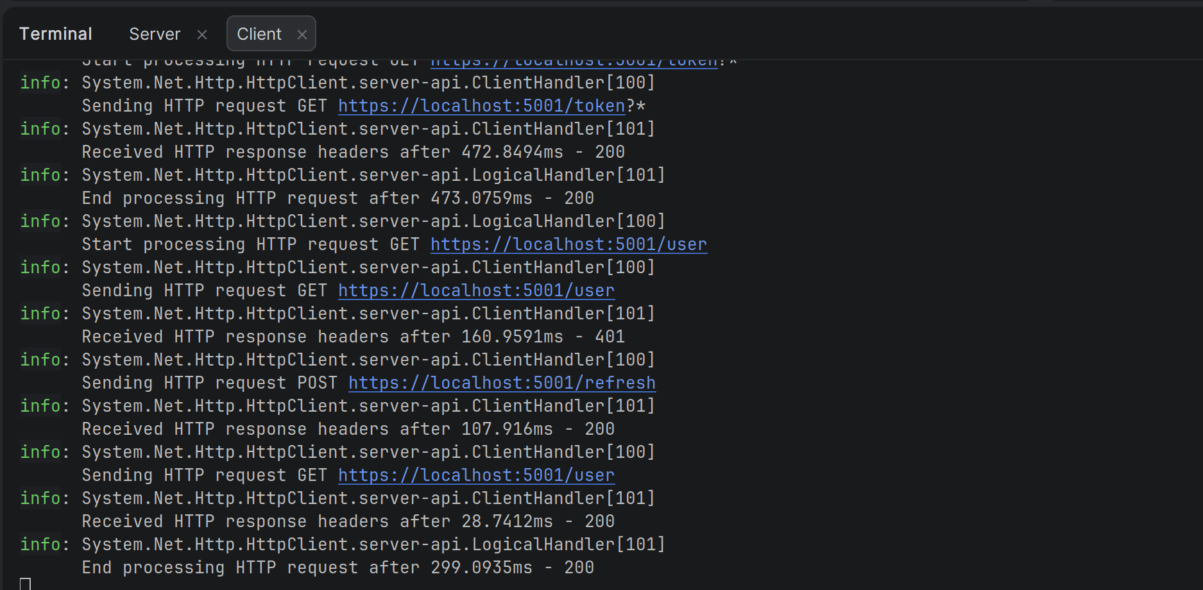Click the 472.8494ms response headers line
The image size is (1203, 590).
pyautogui.click(x=353, y=152)
